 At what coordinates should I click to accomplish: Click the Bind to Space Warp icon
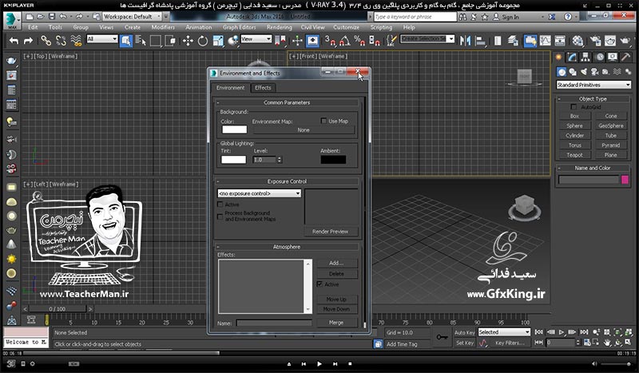[x=76, y=41]
